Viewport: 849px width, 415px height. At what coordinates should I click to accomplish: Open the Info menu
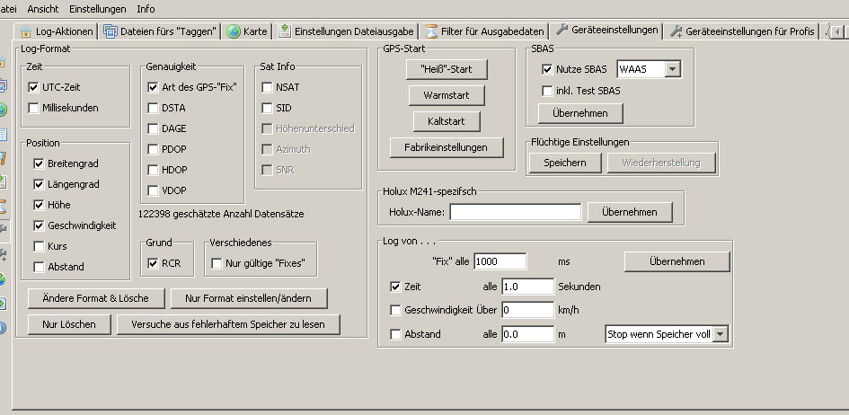click(x=146, y=8)
